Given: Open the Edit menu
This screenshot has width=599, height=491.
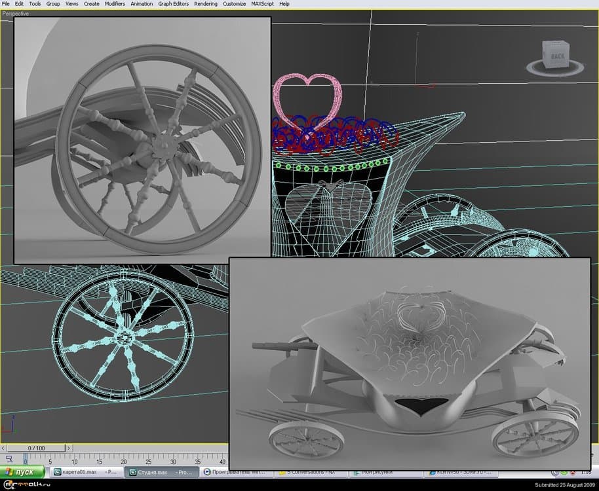Looking at the screenshot, I should tap(19, 4).
